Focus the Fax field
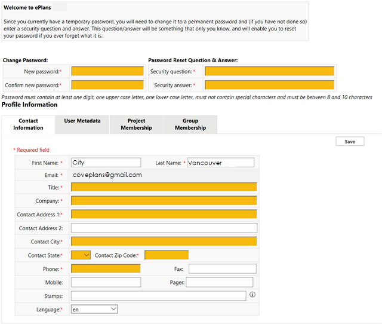This screenshot has height=324, width=382. [223, 268]
